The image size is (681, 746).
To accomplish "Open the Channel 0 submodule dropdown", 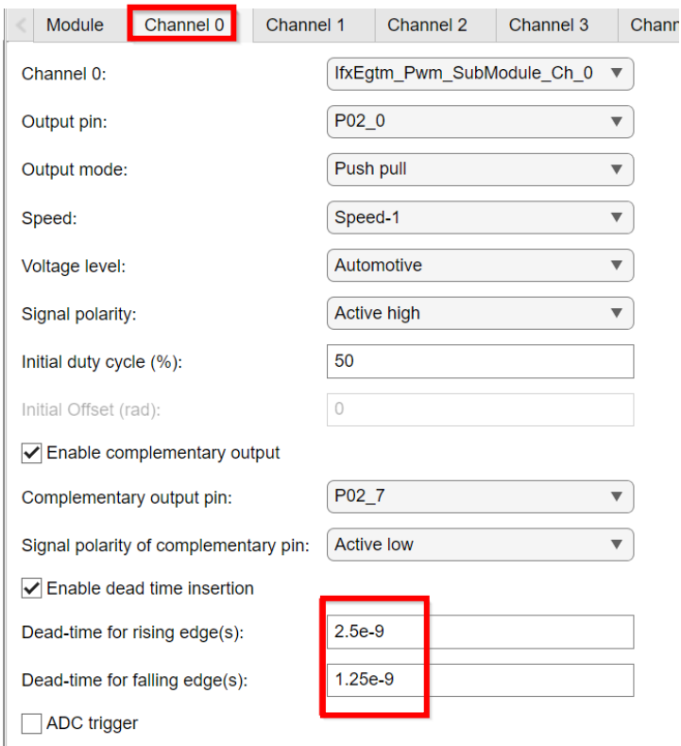I will click(x=479, y=73).
